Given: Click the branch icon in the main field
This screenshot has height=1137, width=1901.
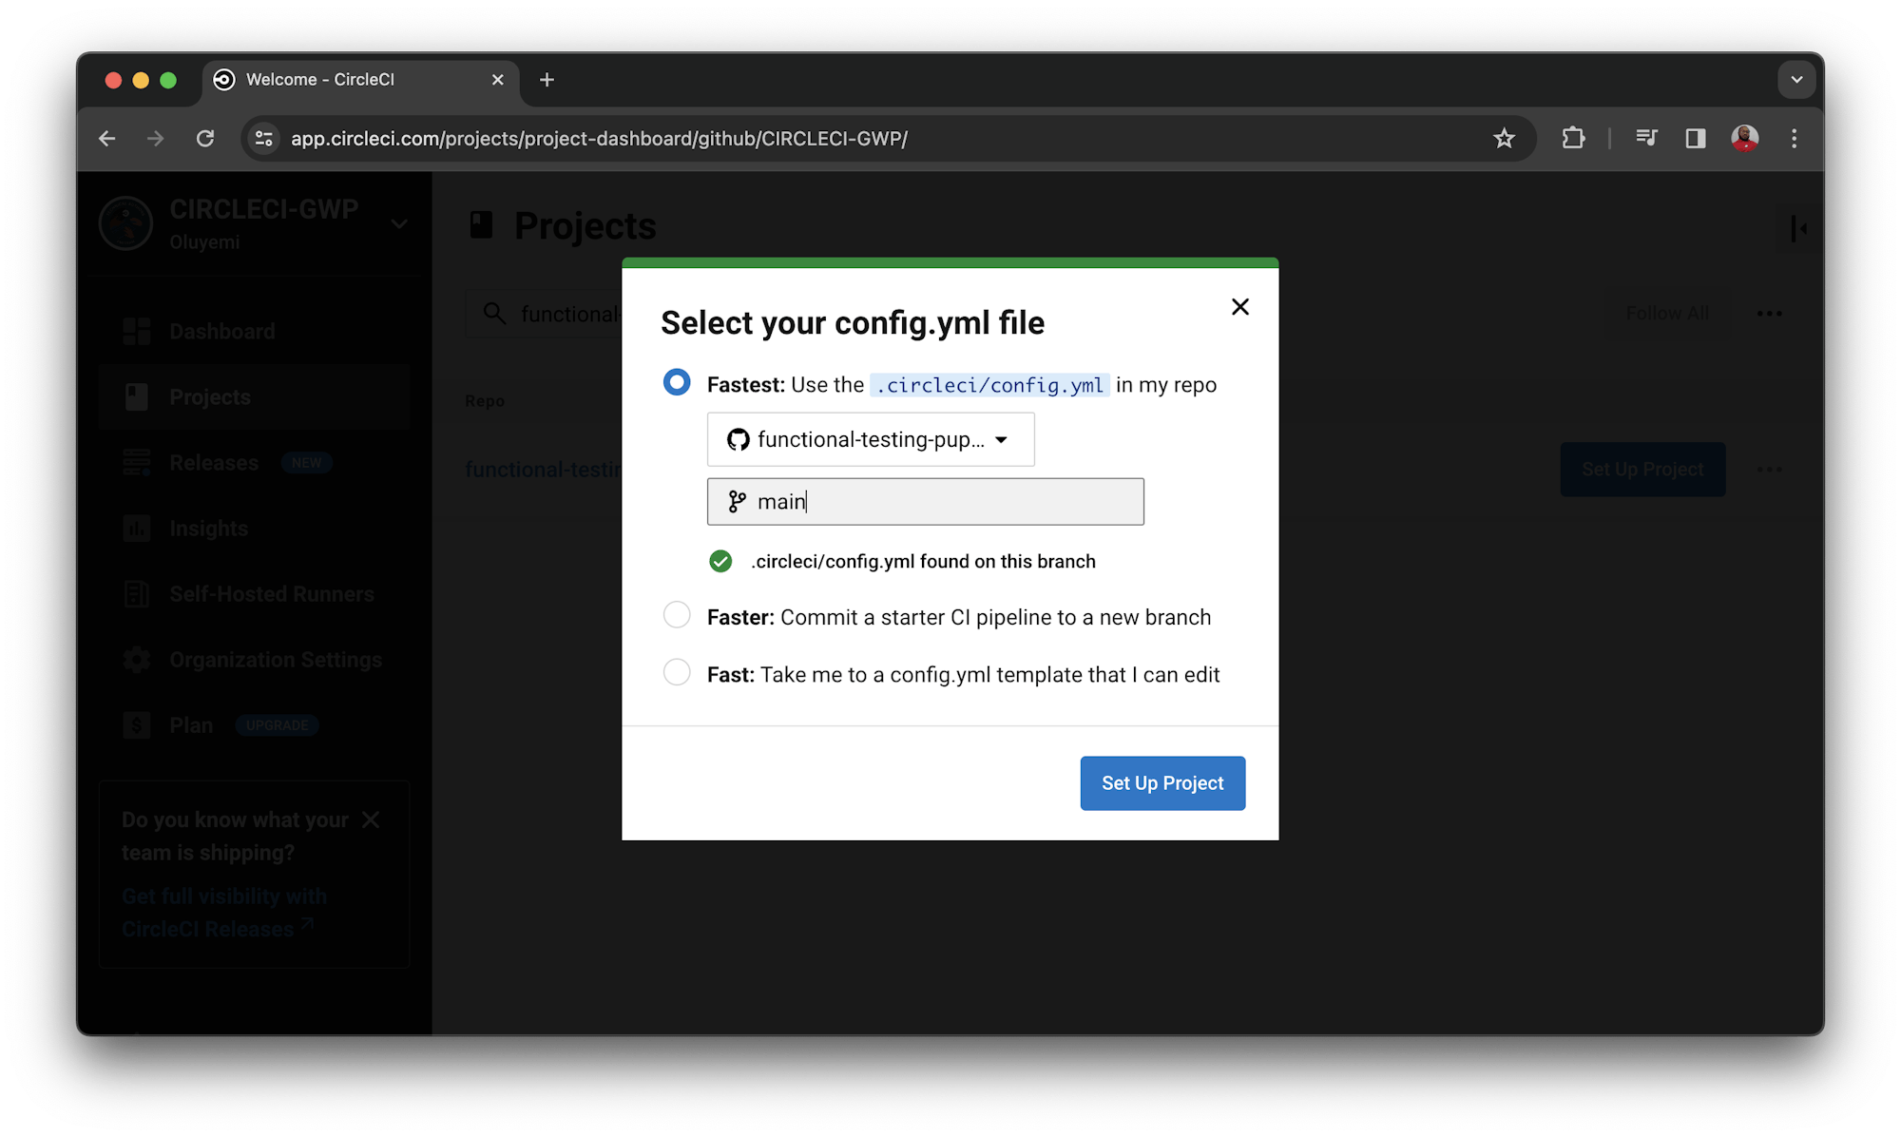Looking at the screenshot, I should click(x=737, y=501).
